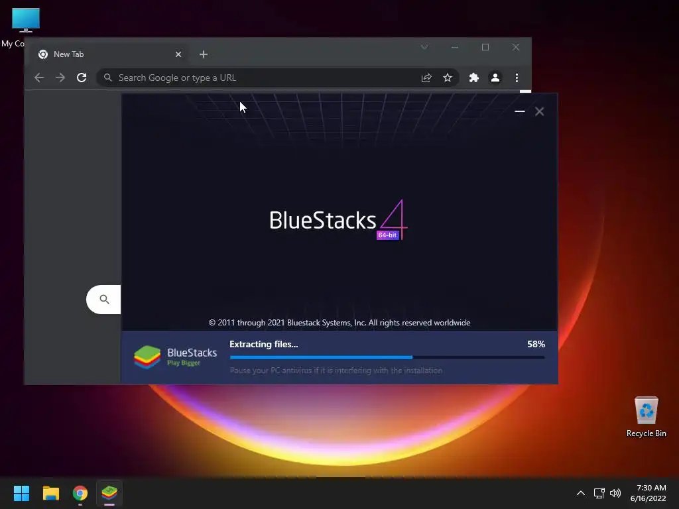Minimize the Chrome window

tap(455, 47)
